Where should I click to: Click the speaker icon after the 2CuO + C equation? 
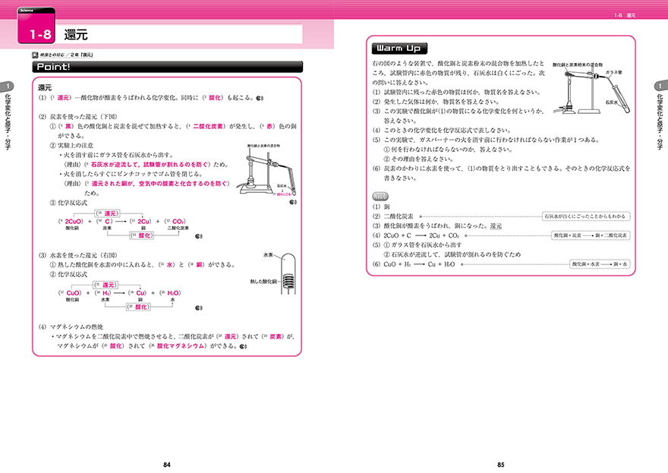[199, 237]
